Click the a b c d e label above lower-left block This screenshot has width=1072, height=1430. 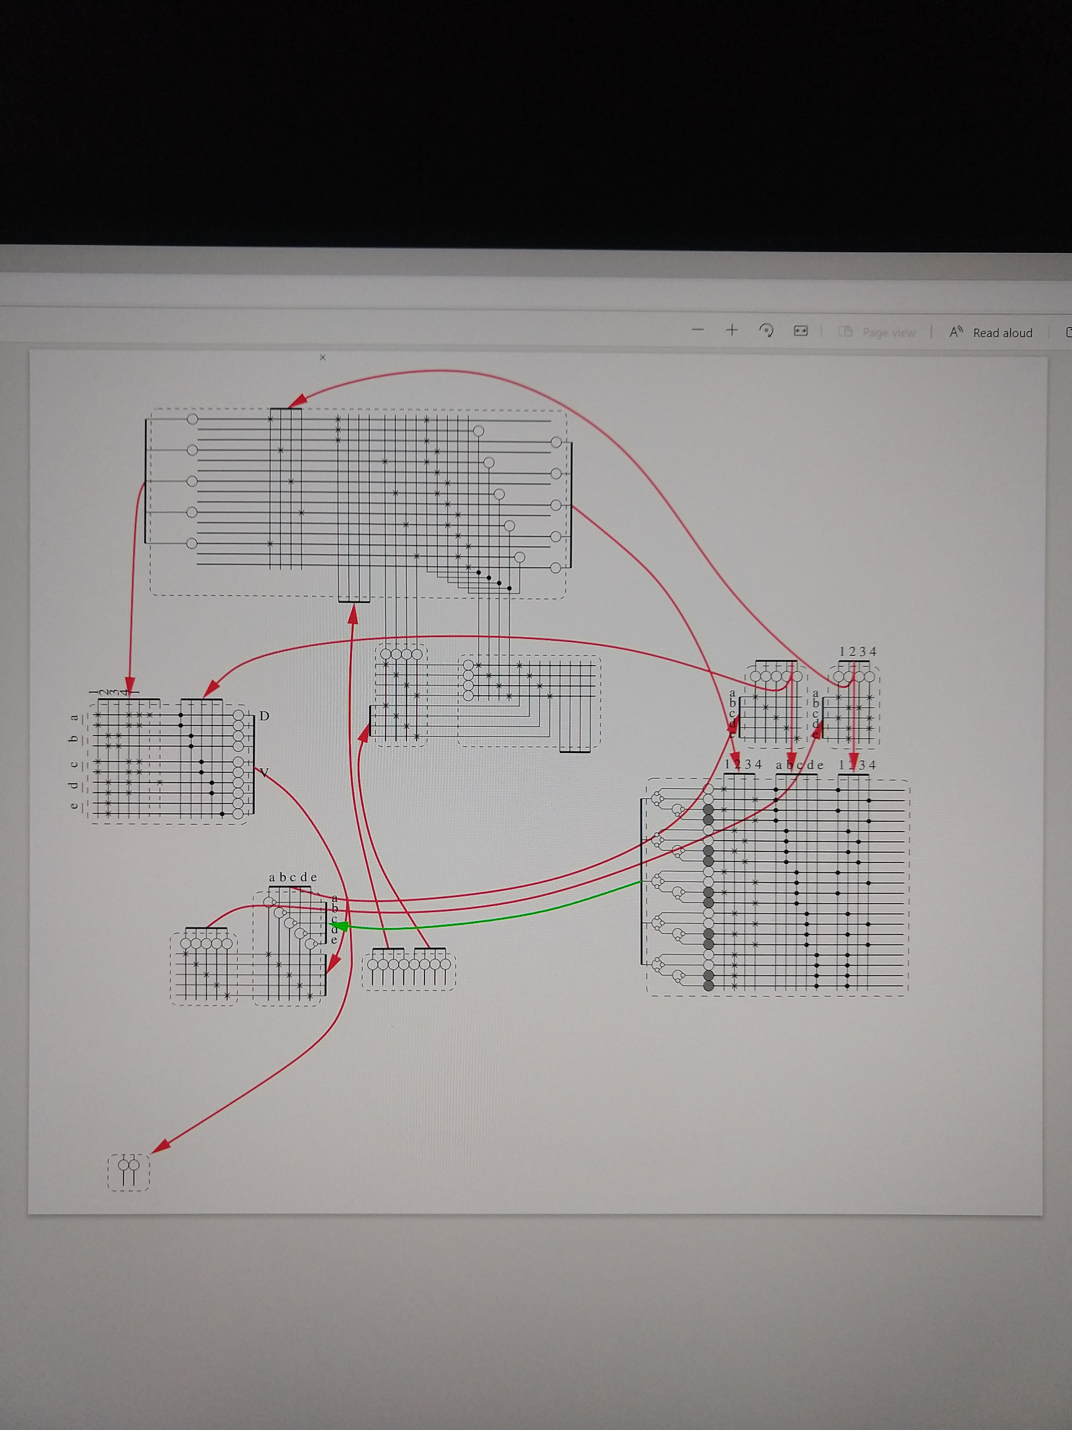[x=293, y=877]
